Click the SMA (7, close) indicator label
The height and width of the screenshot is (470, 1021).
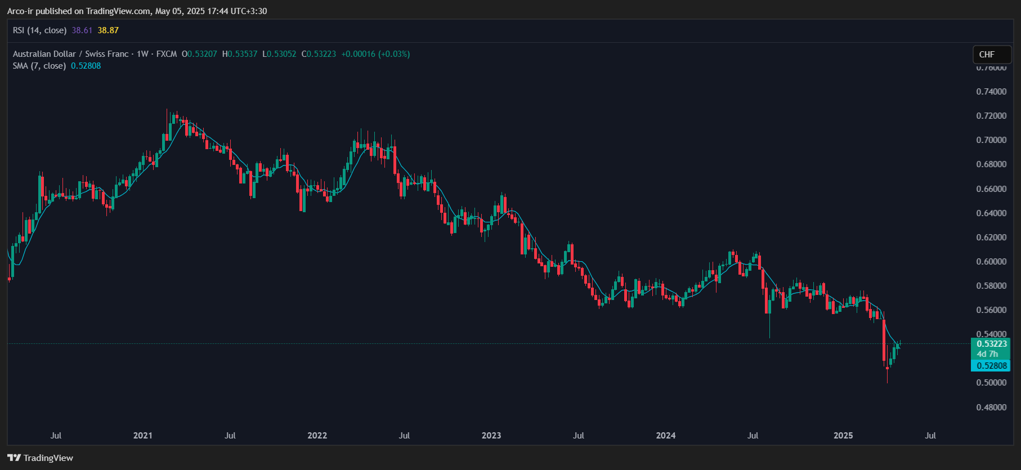(39, 66)
